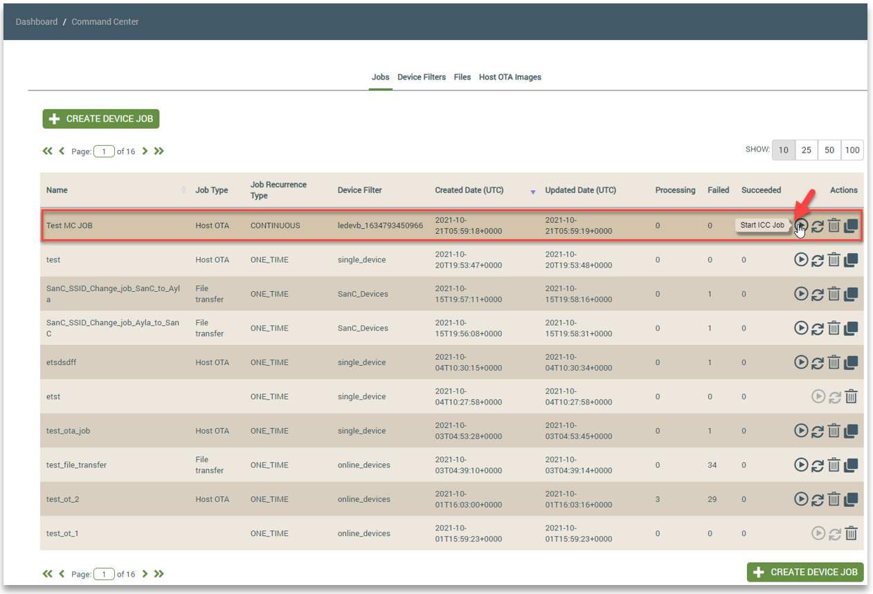
Task: Start the SanC_to_Ayla SSID change job
Action: click(801, 294)
